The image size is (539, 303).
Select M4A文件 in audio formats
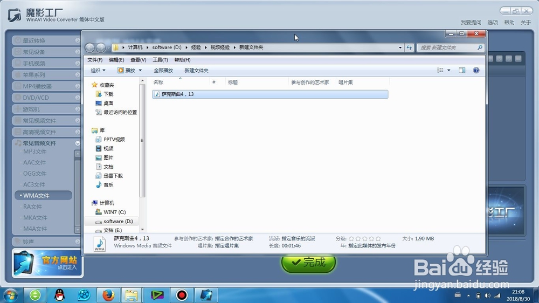click(x=35, y=229)
